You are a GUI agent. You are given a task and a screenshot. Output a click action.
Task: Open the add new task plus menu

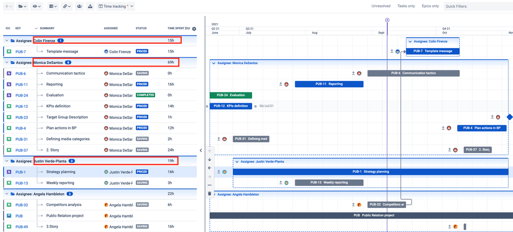pos(9,6)
